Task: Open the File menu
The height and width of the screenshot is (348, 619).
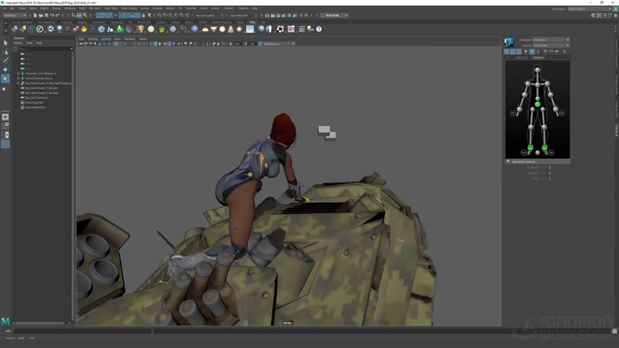Action: click(4, 8)
